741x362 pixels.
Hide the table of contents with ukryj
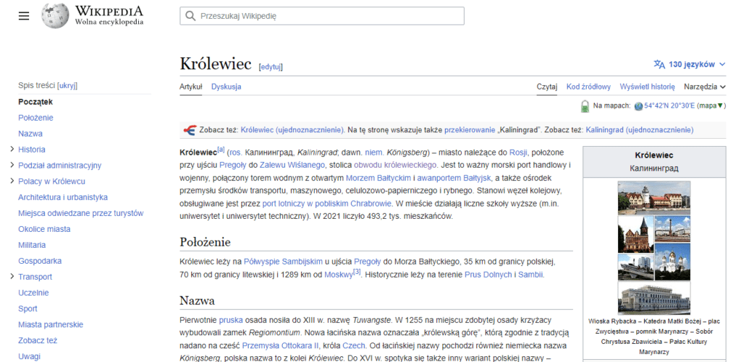(67, 85)
